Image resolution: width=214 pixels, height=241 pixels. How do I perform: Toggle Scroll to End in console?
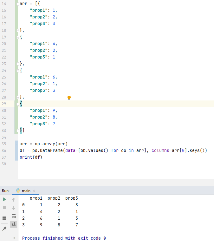(x=14, y=224)
